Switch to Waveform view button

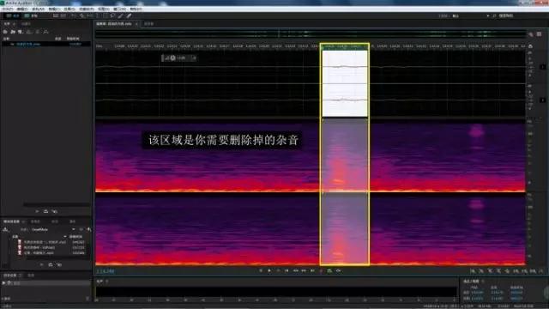[x=12, y=15]
